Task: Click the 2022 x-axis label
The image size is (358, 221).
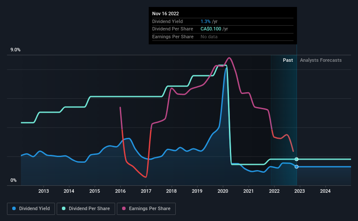Action: click(274, 191)
